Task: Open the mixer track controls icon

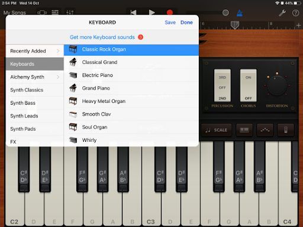Action: (x=70, y=12)
